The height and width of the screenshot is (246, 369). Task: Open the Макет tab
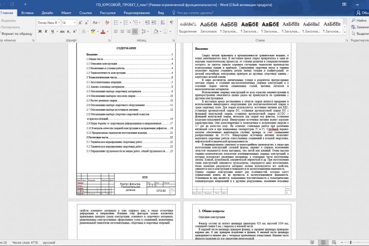[x=66, y=13]
